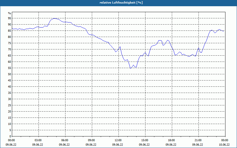Click the chart title "relative Luftfeuchtigkeit [%]"
The width and height of the screenshot is (237, 148).
point(121,3)
